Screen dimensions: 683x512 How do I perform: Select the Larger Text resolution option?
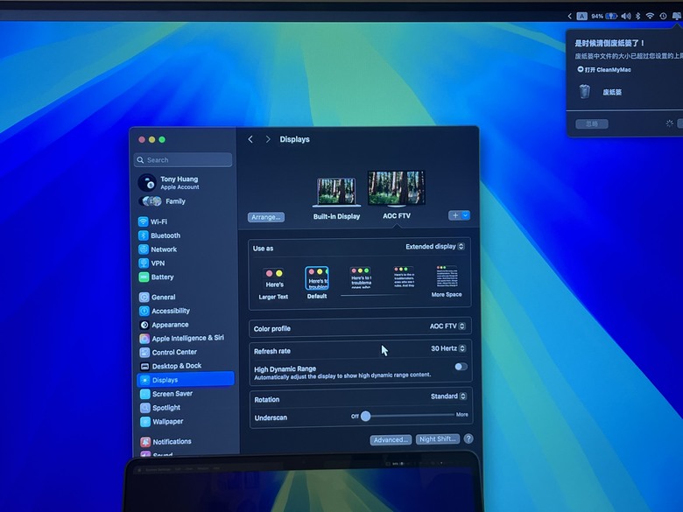click(x=273, y=284)
